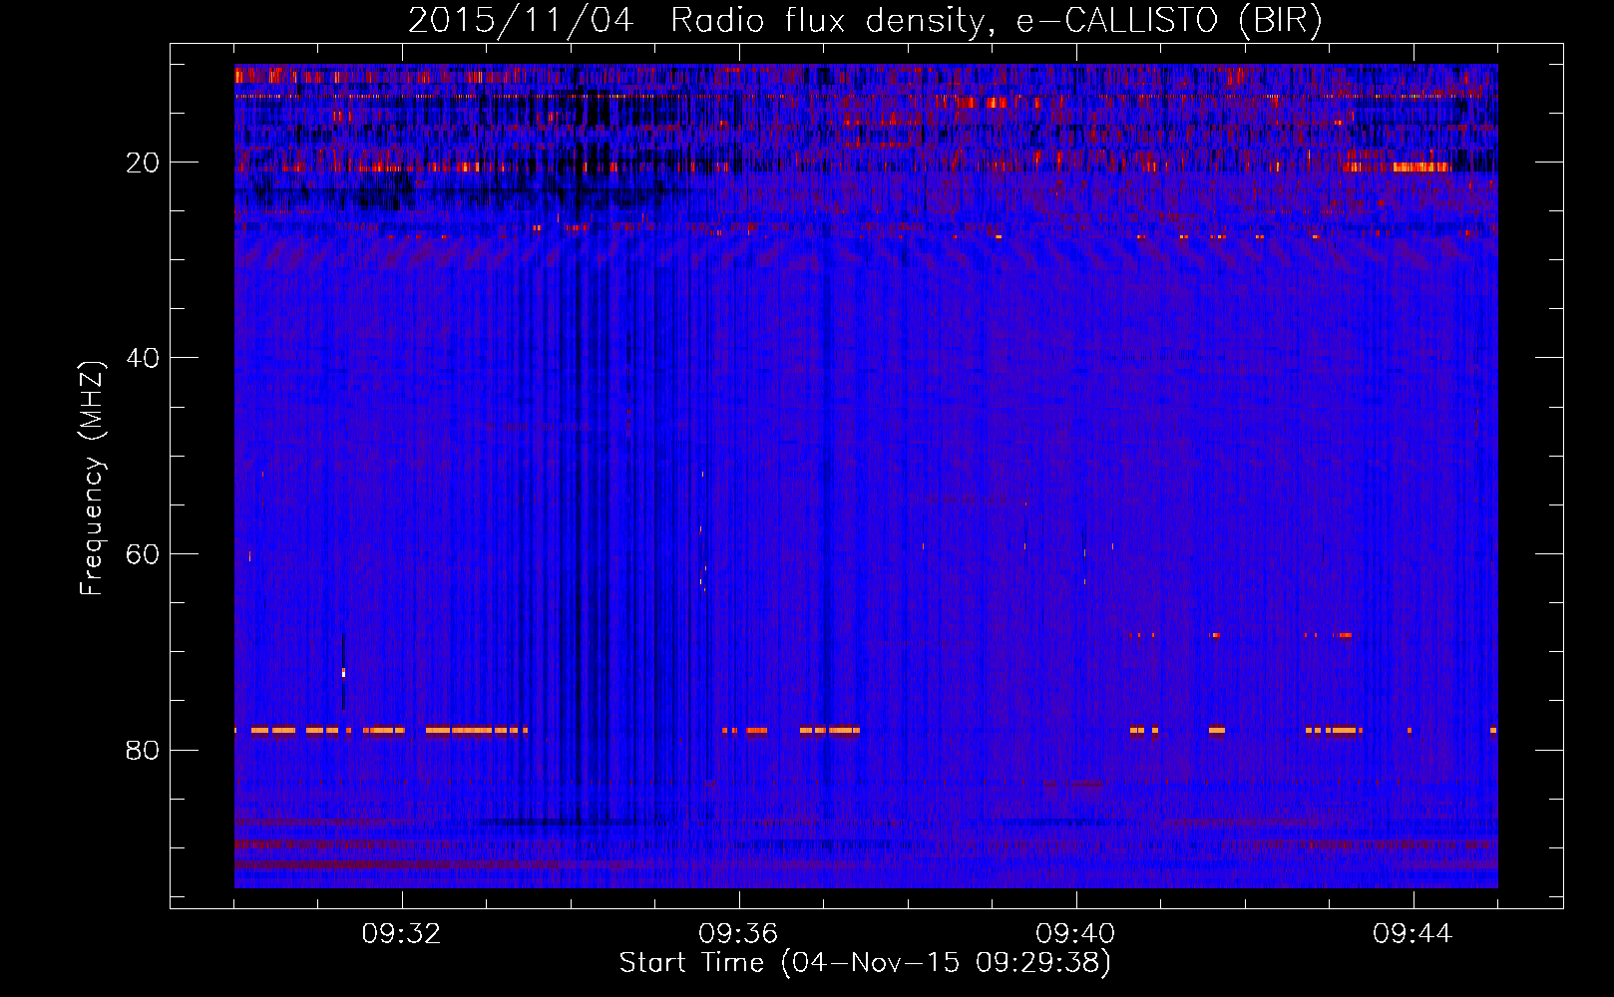
Task: Click the 09:40 time tick label
Action: pos(1076,934)
